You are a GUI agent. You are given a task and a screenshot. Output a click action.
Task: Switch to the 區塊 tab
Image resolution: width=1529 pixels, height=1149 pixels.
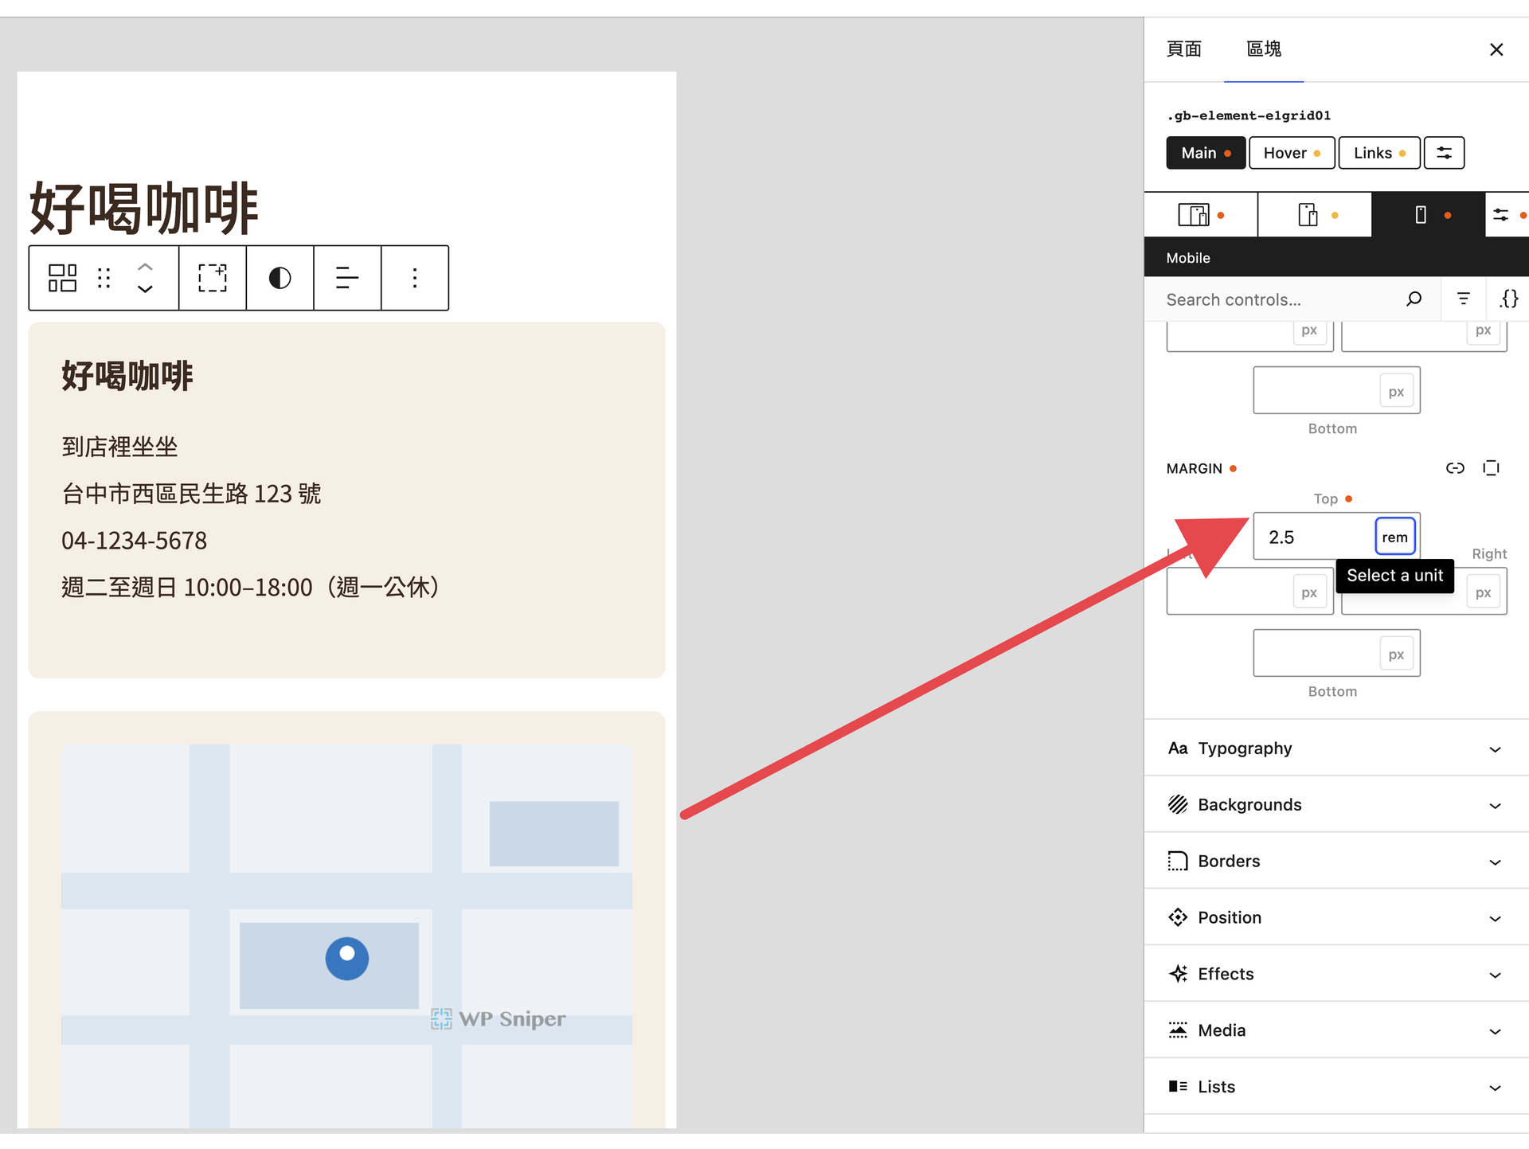pyautogui.click(x=1264, y=49)
